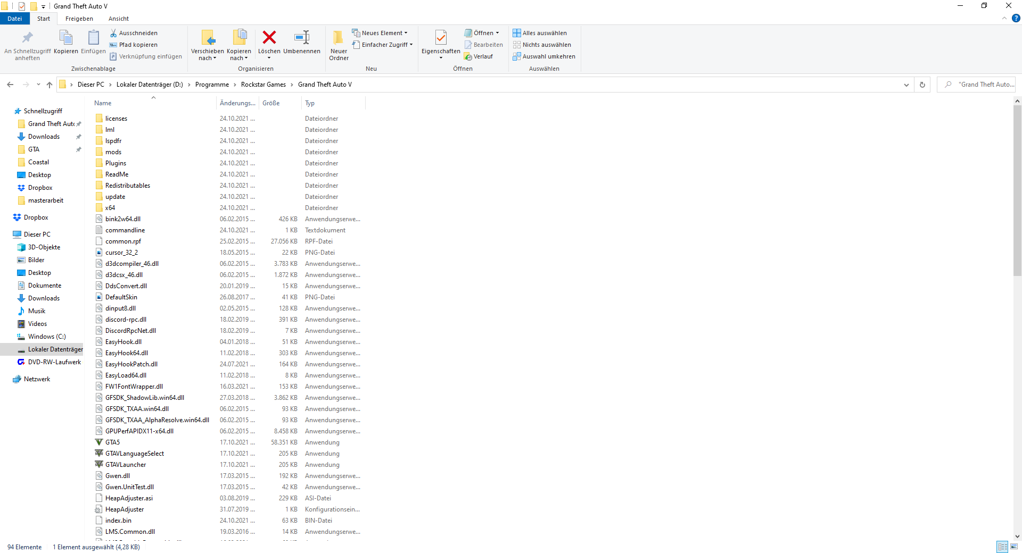The height and width of the screenshot is (553, 1022).
Task: Select the GTAVLanguageSelect application
Action: coord(135,454)
